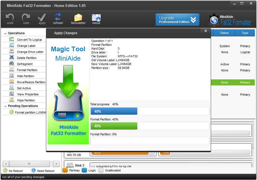
Task: Click the redo toolbar icon
Action: coord(26,17)
